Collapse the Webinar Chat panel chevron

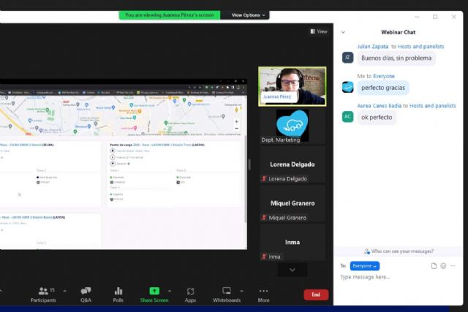(x=343, y=32)
